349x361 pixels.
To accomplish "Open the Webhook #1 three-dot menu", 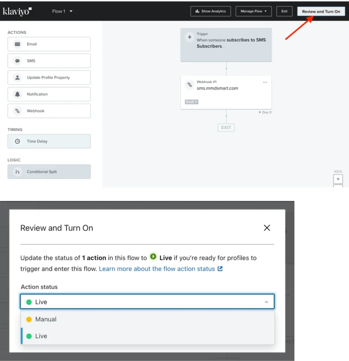I will coord(265,82).
